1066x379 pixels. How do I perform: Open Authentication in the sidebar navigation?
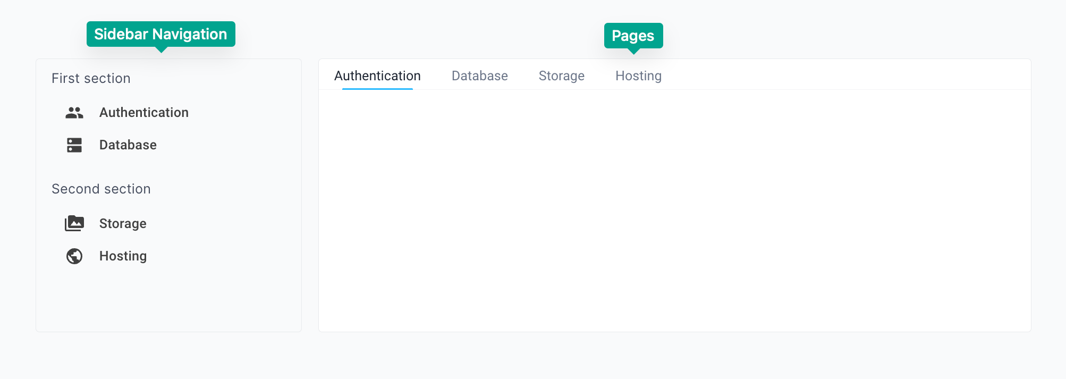point(144,113)
